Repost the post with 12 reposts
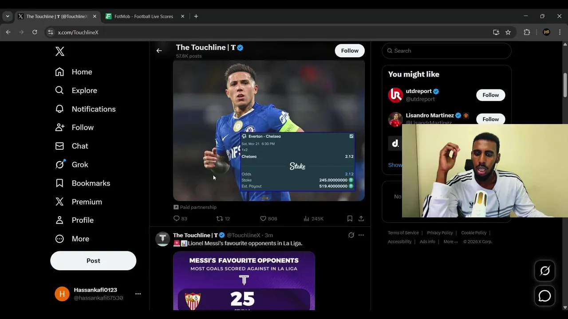Viewport: 568px width, 319px height. click(223, 218)
